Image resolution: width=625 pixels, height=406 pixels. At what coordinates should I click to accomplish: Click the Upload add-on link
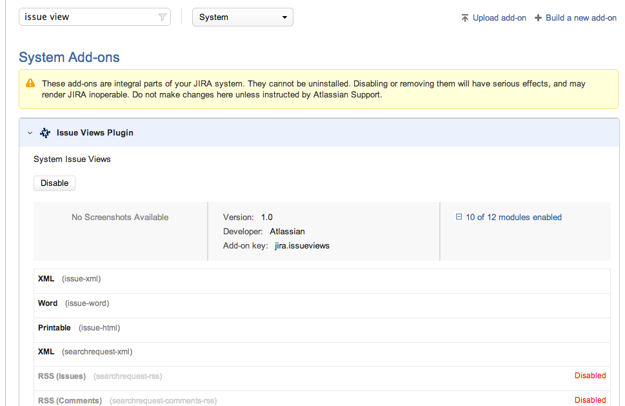tap(499, 18)
